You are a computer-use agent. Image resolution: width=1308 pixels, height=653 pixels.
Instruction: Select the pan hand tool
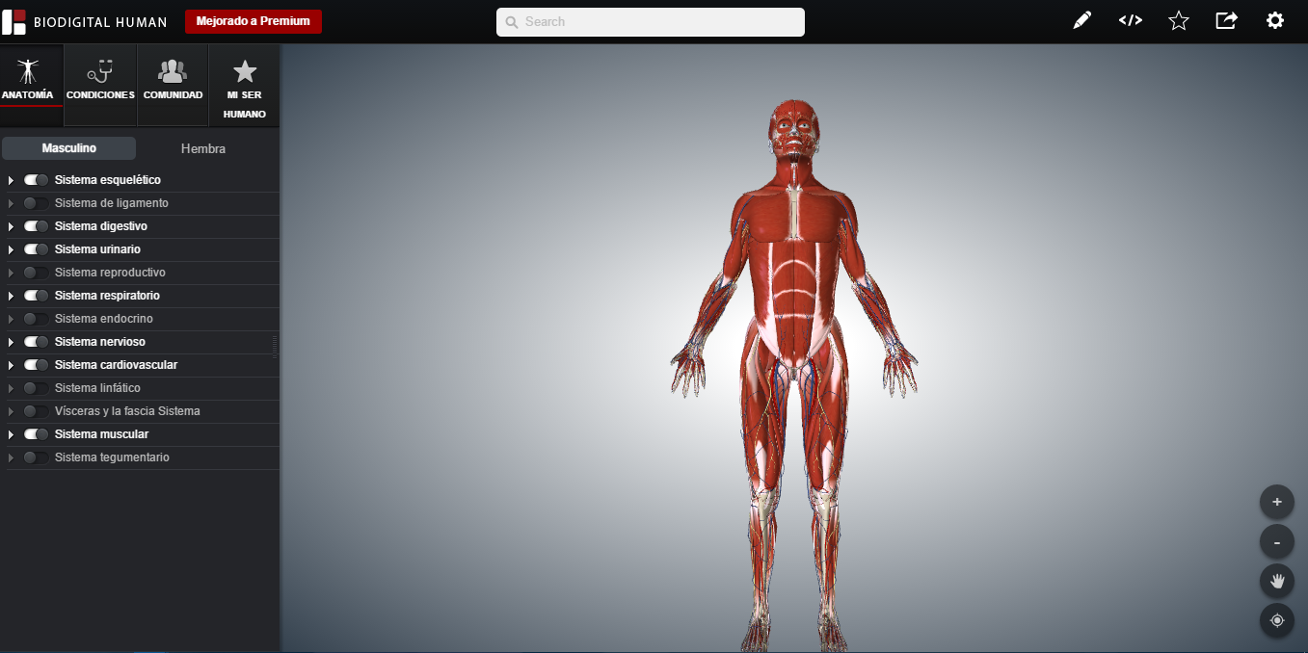[1276, 581]
